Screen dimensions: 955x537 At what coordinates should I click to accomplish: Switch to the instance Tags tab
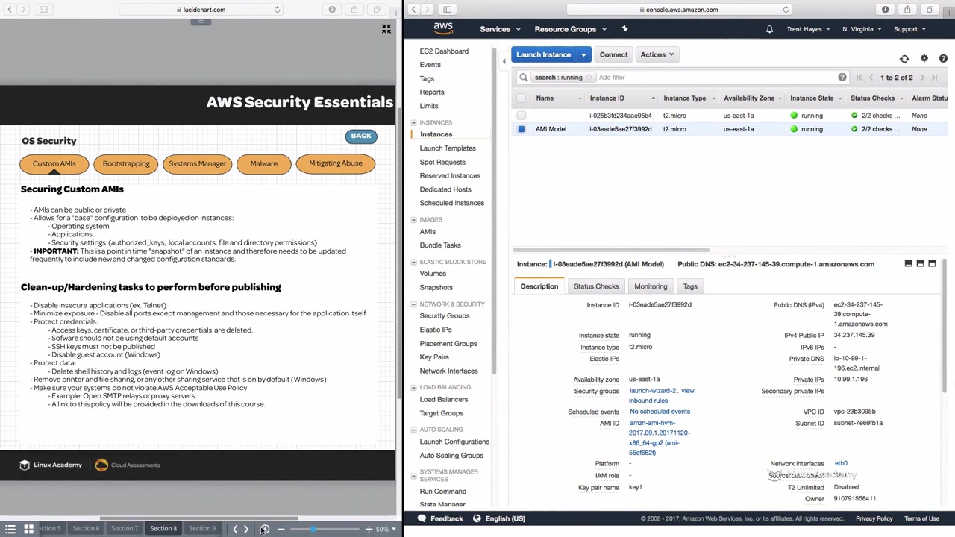[x=690, y=286]
